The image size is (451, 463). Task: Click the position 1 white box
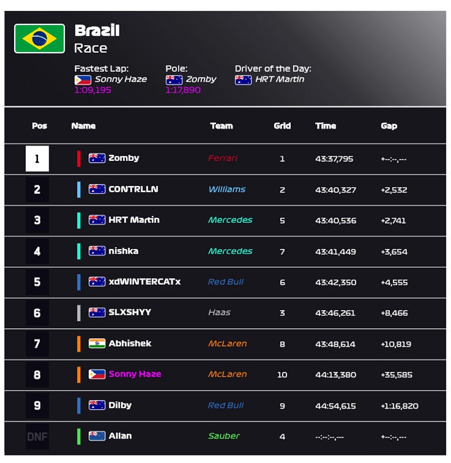tap(37, 158)
